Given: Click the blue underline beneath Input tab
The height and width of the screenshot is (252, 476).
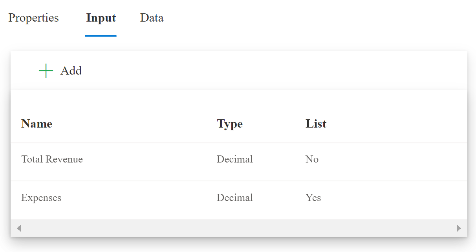Looking at the screenshot, I should [101, 36].
